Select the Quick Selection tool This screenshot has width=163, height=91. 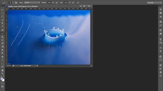point(2,20)
